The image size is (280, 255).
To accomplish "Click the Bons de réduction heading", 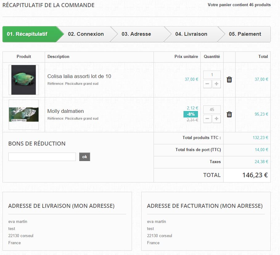I will tap(37, 144).
